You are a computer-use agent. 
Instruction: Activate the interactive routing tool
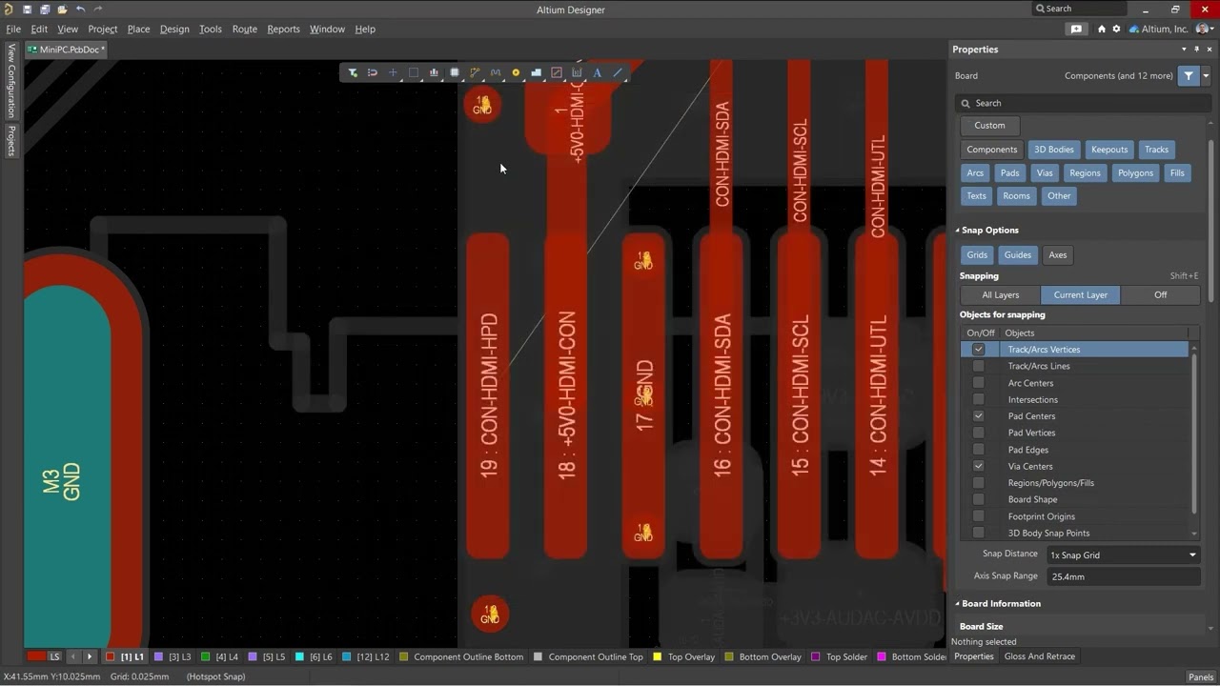point(475,72)
